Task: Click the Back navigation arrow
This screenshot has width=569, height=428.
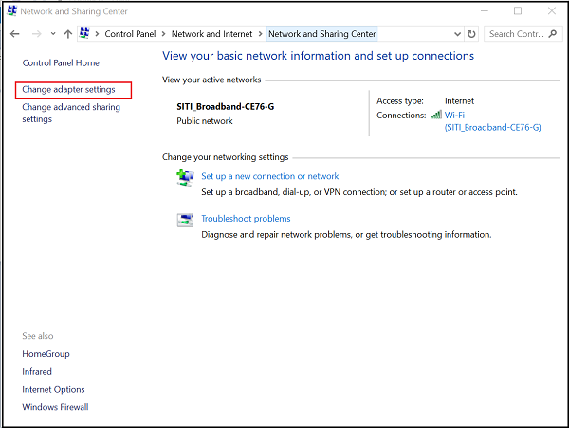Action: tap(14, 34)
